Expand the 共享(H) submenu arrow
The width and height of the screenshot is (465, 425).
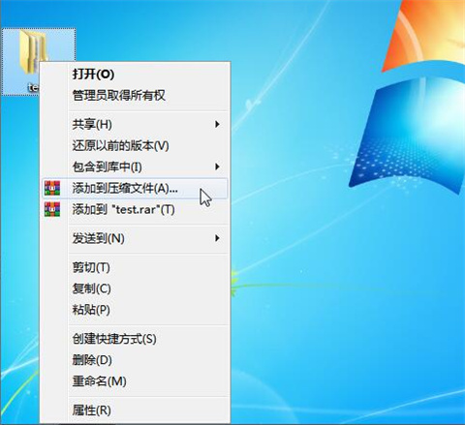tap(217, 124)
